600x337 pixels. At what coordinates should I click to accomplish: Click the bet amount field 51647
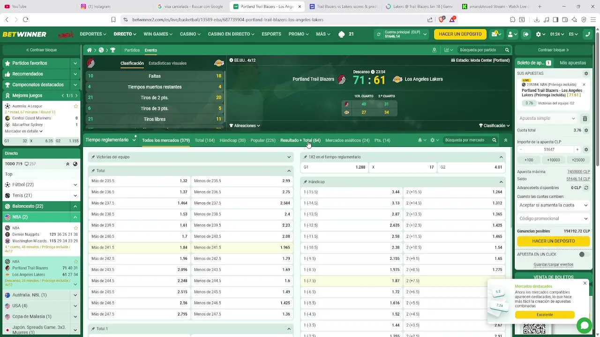coord(549,150)
